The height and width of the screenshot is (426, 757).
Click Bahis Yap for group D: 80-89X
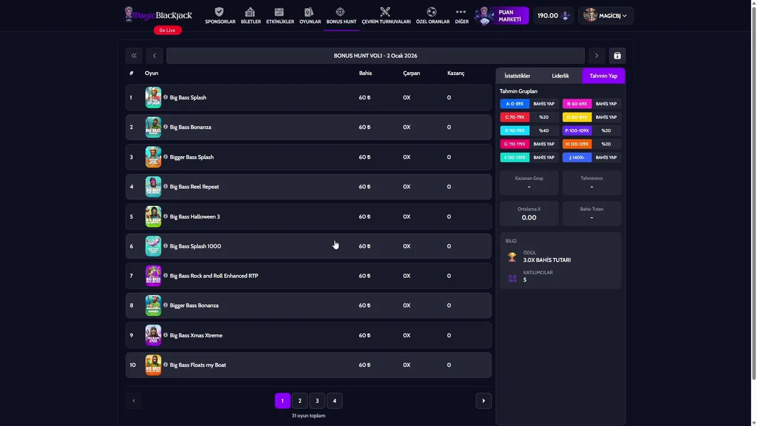[606, 117]
